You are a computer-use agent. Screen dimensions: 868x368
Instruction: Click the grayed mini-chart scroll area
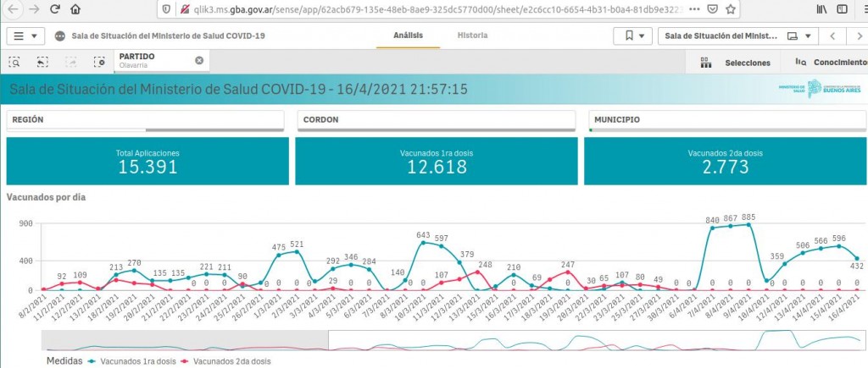coord(185,340)
